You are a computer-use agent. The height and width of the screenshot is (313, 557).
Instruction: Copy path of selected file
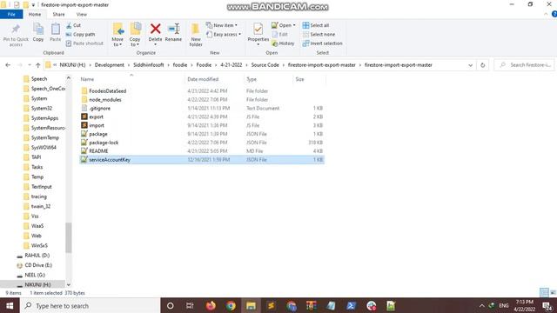(x=81, y=35)
